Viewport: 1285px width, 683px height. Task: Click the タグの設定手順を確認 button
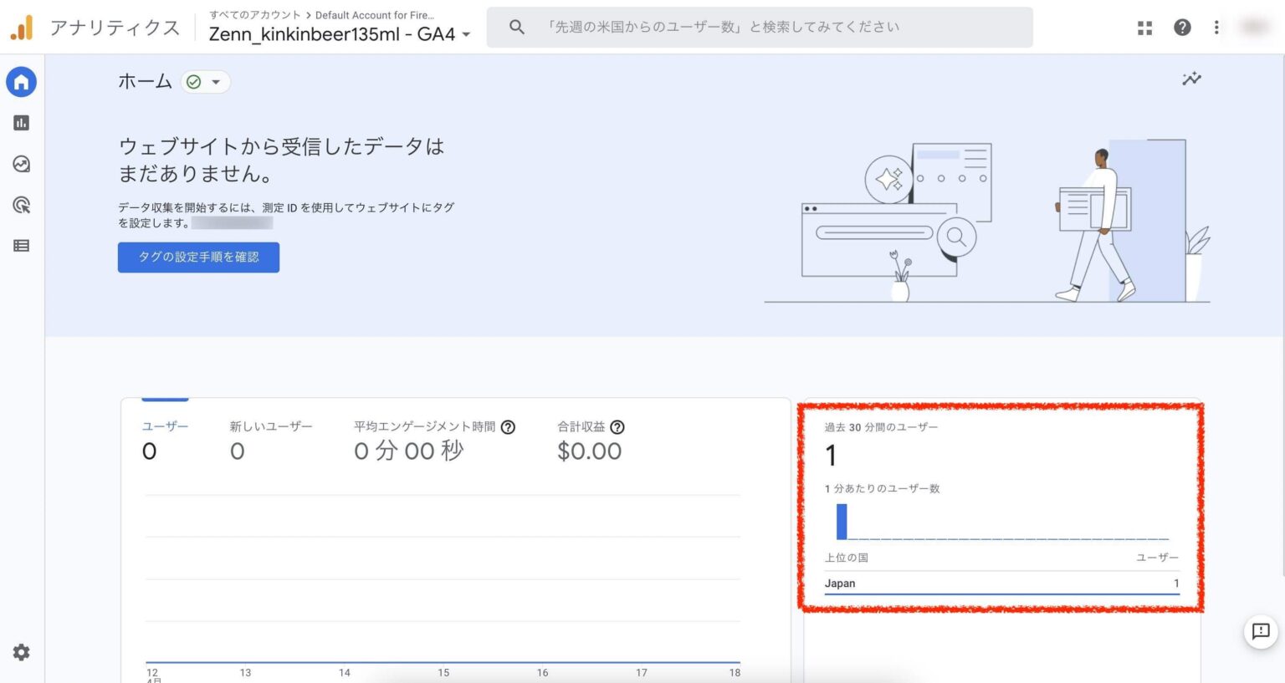pos(198,257)
